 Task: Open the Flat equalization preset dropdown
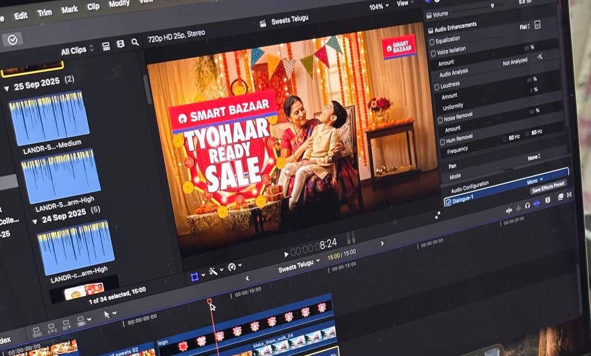525,27
